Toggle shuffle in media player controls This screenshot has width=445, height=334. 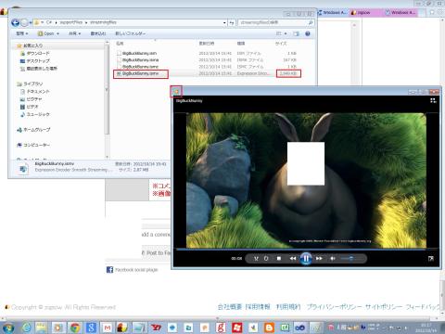pos(256,259)
